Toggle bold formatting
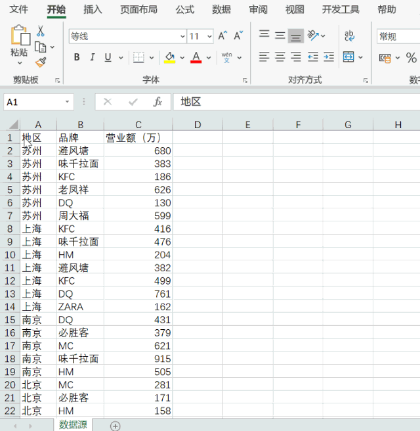The height and width of the screenshot is (431, 420). (77, 57)
